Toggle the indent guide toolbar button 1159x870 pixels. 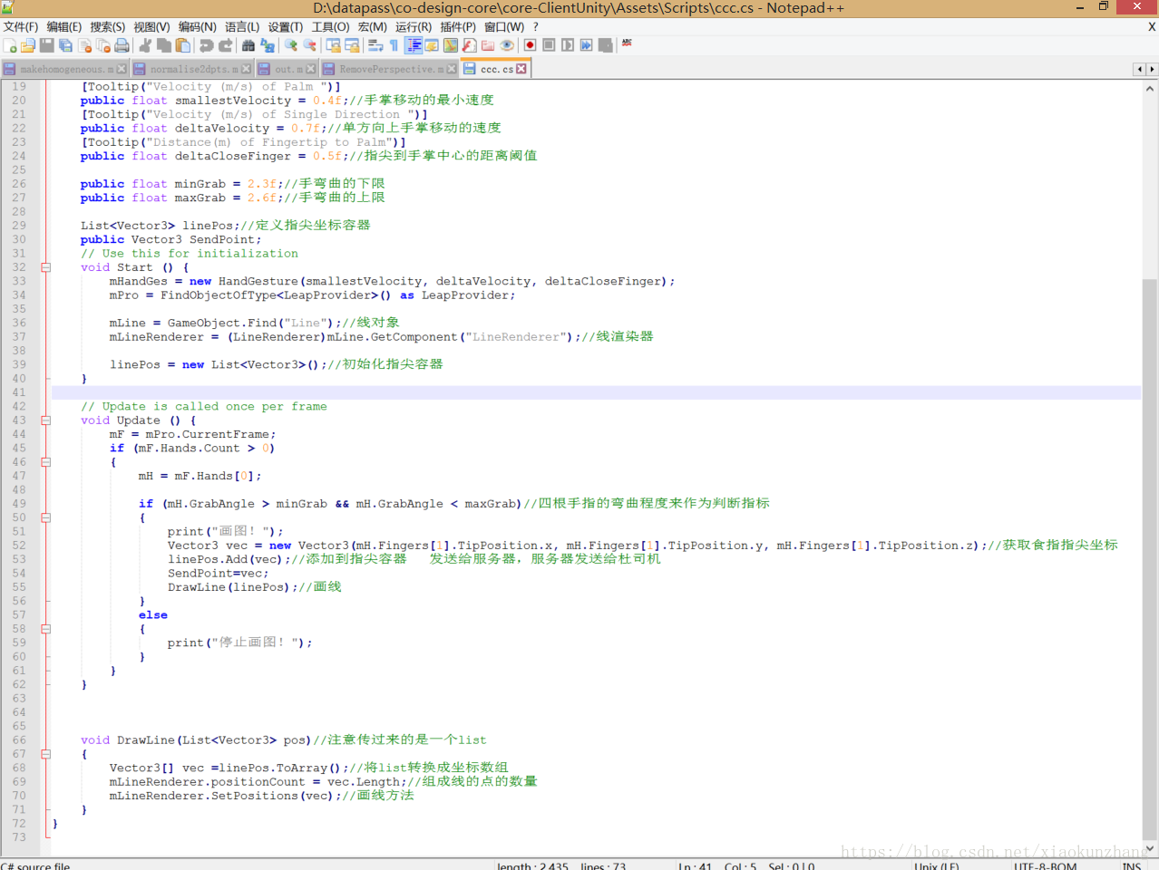(x=414, y=45)
